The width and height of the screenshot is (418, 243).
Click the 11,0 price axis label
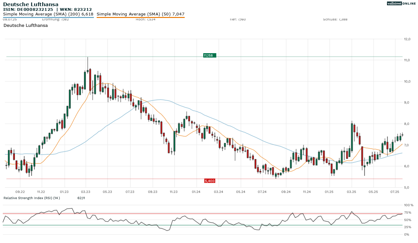(407, 60)
